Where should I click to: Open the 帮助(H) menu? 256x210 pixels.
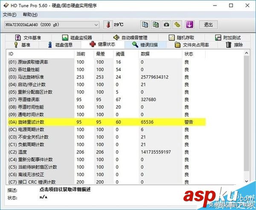point(30,14)
